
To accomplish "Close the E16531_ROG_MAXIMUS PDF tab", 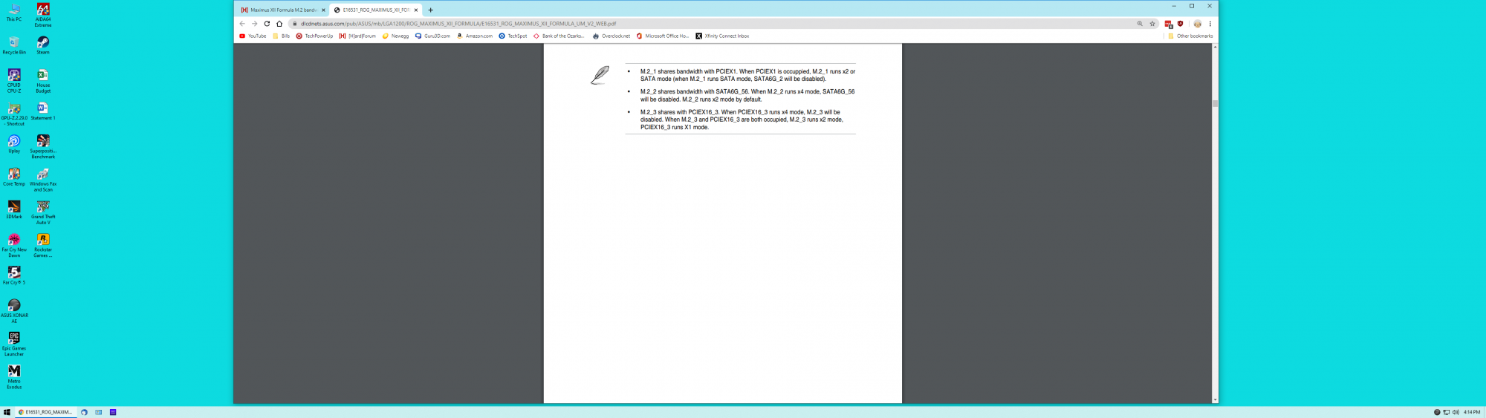I will click(416, 10).
